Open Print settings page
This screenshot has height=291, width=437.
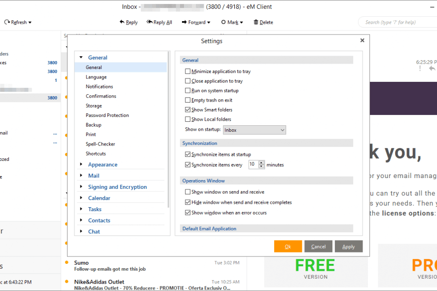click(91, 134)
